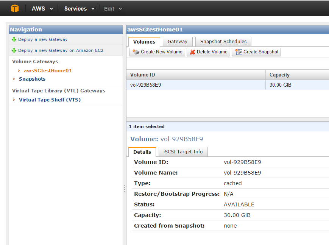This screenshot has height=245, width=329.
Task: Click the green arrow beside Gateway on Amazon EC2
Action: (14, 50)
